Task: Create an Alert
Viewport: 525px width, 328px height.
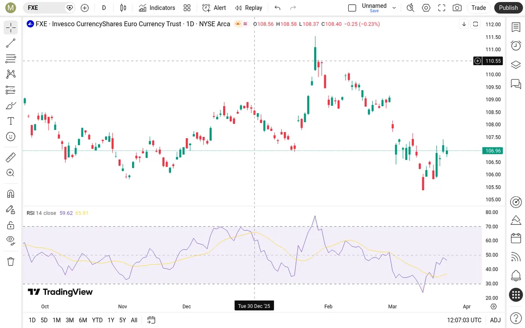Action: tap(214, 8)
